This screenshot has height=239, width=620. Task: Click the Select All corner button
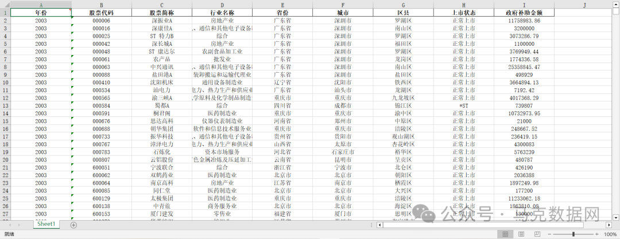click(5, 5)
